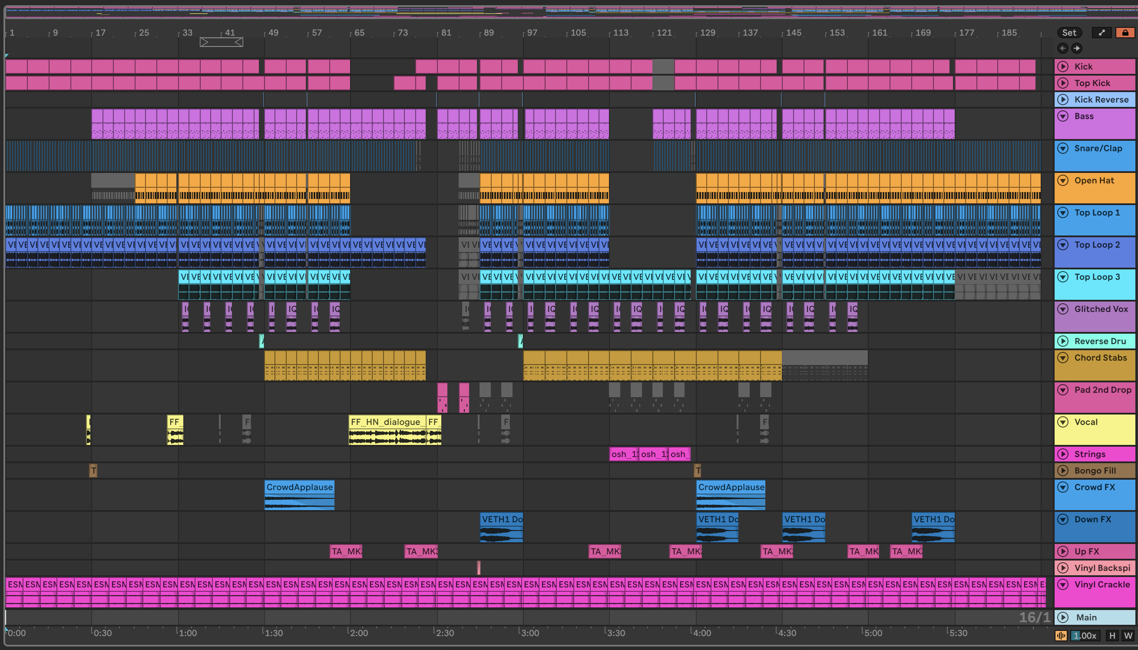Screen dimensions: 1138x650
Task: Fold the Chord Stabs track arrow
Action: (x=1063, y=358)
